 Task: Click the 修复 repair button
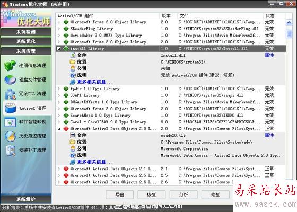(x=215, y=195)
